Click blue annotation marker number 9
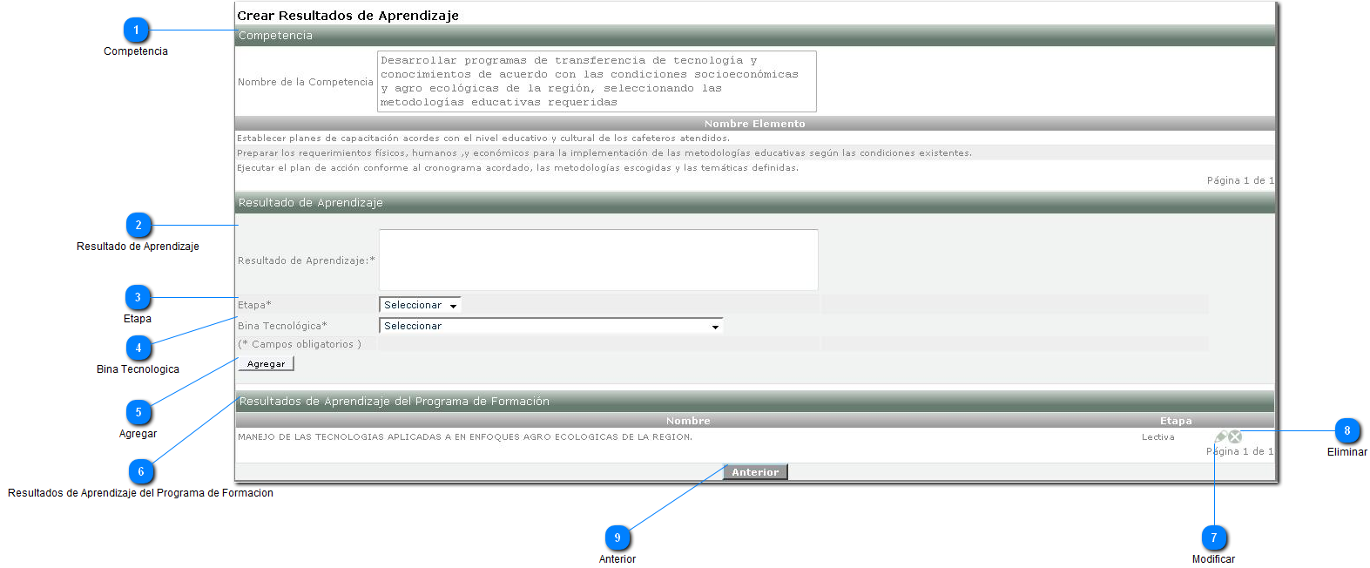Screen dimensions: 1370x568 618,538
